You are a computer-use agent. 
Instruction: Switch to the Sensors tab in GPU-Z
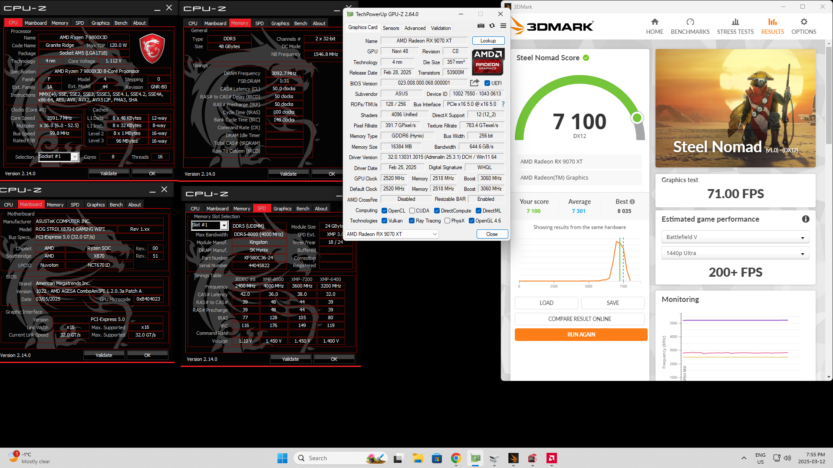(391, 28)
